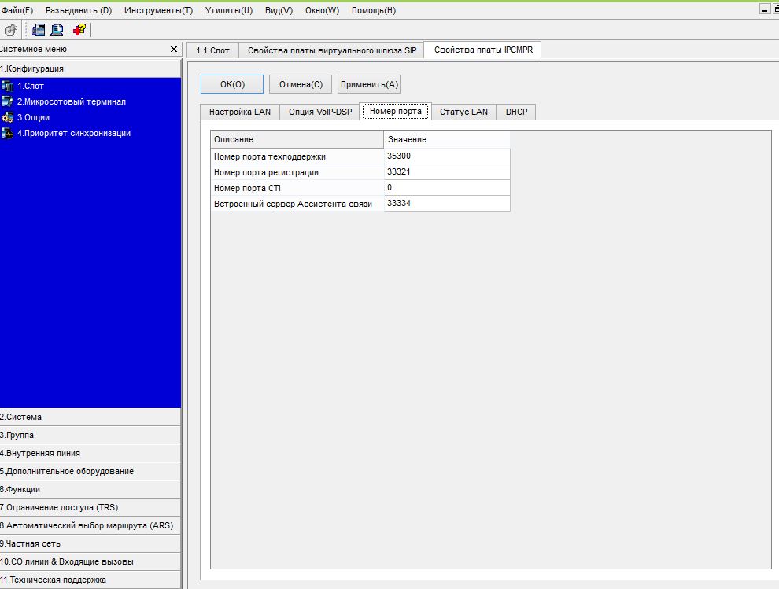Select the Номер порта CTI row label

pyautogui.click(x=297, y=188)
